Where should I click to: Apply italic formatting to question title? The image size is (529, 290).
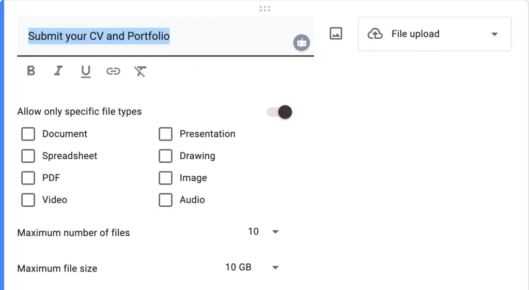pyautogui.click(x=58, y=71)
